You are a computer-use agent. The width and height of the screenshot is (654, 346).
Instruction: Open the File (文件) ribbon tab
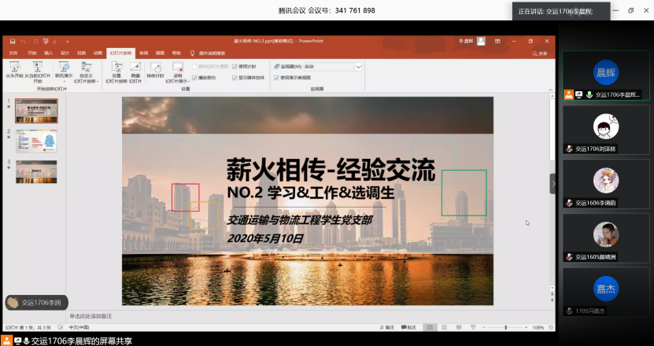13,53
